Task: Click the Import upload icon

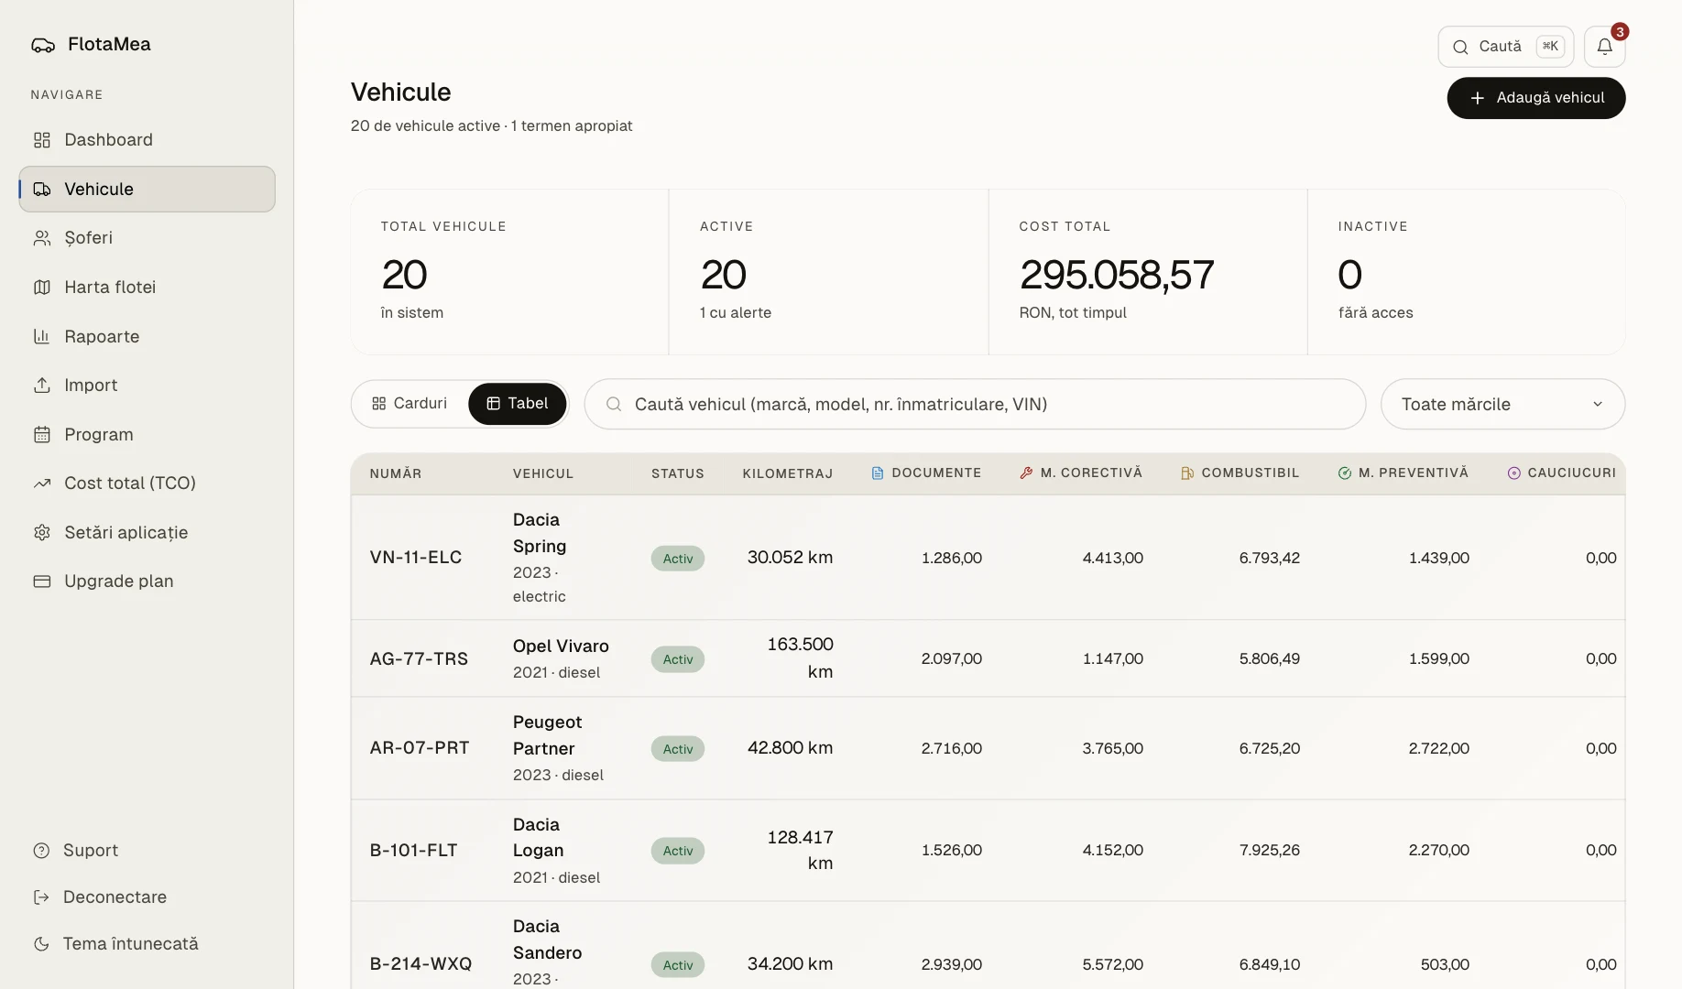Action: click(x=42, y=386)
